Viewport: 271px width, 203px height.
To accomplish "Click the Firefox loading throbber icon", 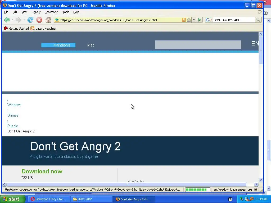I will point(259,12).
